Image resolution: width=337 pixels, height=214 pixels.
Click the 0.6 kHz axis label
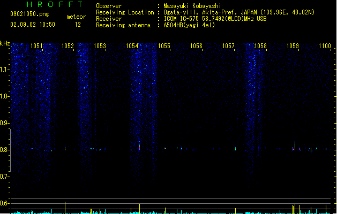(4, 203)
